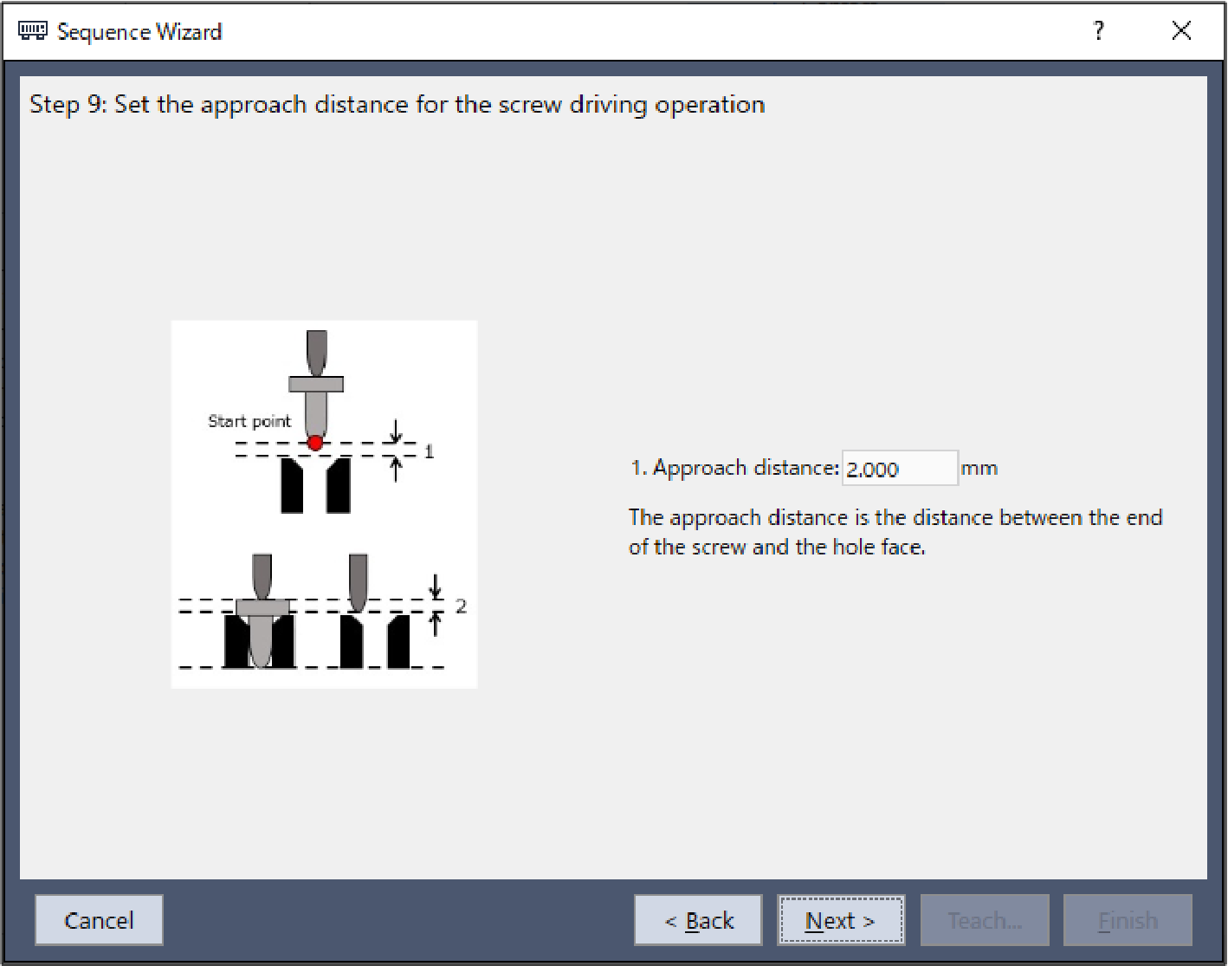This screenshot has width=1228, height=966.
Task: Click the Sequence Wizard title bar icon
Action: (32, 31)
